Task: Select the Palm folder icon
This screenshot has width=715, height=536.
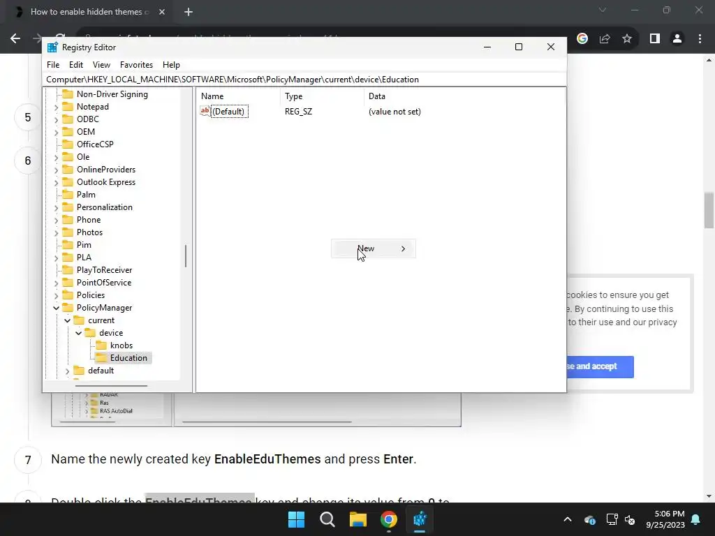Action: pos(68,195)
